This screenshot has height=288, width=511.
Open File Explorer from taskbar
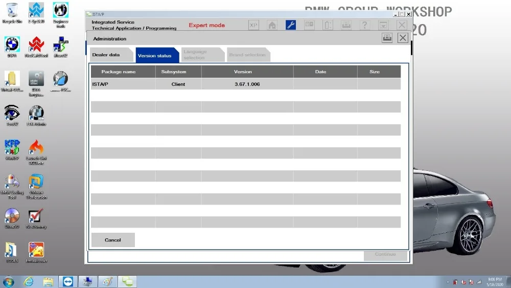[x=48, y=281]
